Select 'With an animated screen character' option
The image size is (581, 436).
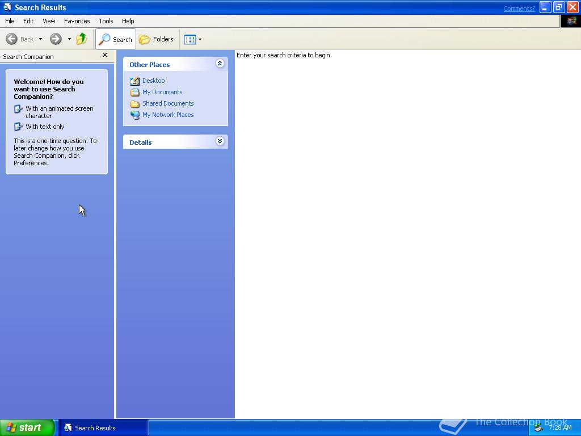(x=59, y=112)
